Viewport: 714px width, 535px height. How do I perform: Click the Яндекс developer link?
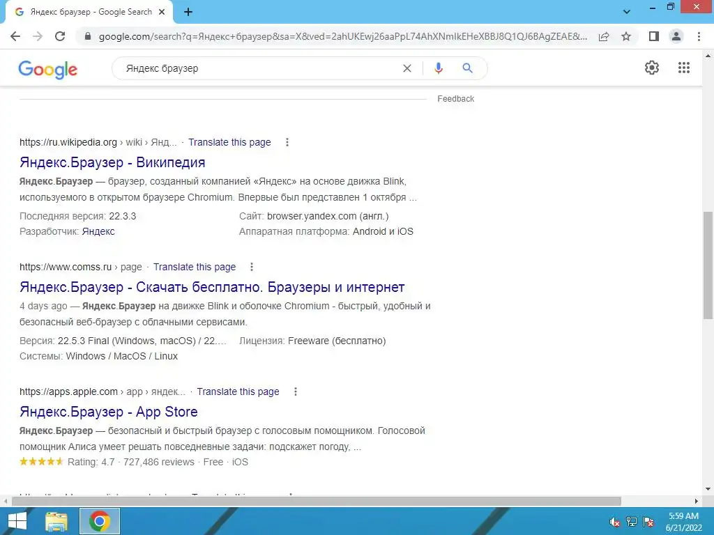coord(98,231)
